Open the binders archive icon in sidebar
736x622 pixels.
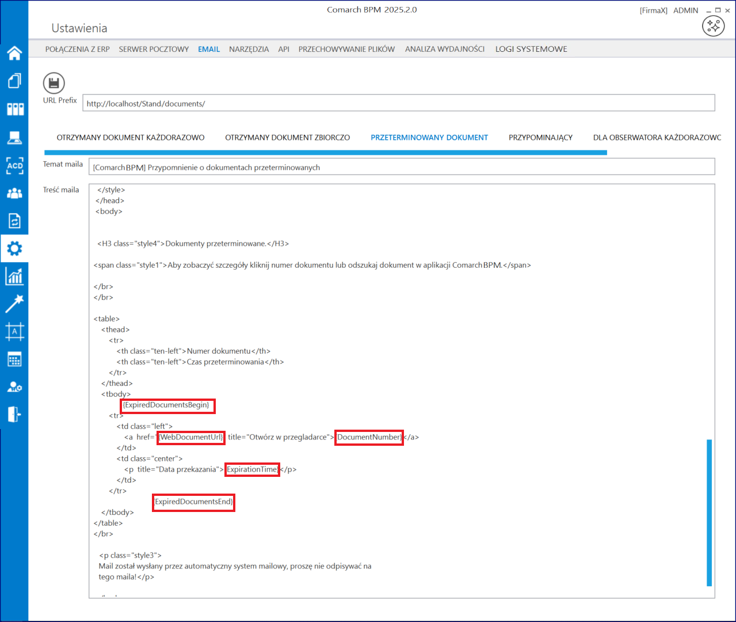14,109
